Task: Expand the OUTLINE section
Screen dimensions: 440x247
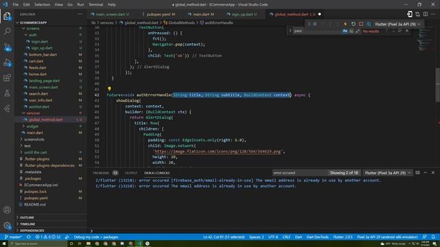Action: pyautogui.click(x=27, y=217)
